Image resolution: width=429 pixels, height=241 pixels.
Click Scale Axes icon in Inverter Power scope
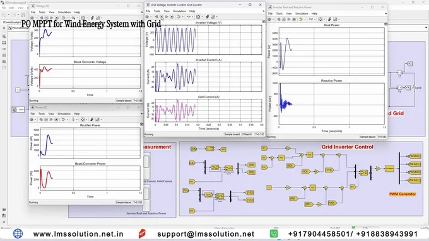[320, 19]
